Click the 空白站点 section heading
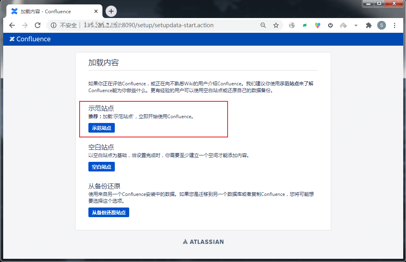This screenshot has height=262, width=406. click(101, 147)
